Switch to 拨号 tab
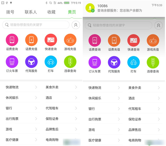The width and height of the screenshot is (166, 146). pos(10,12)
